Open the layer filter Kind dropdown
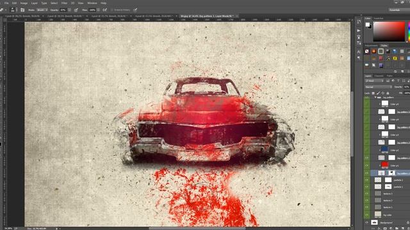The height and width of the screenshot is (230, 410). [x=374, y=81]
